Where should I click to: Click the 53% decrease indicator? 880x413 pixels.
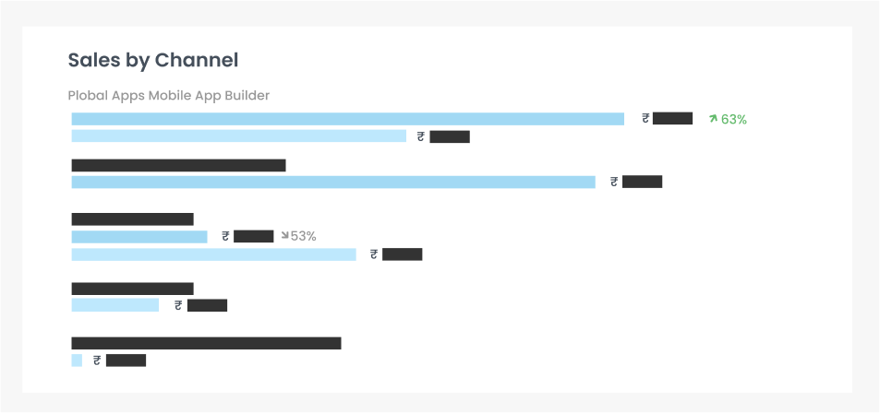click(298, 237)
